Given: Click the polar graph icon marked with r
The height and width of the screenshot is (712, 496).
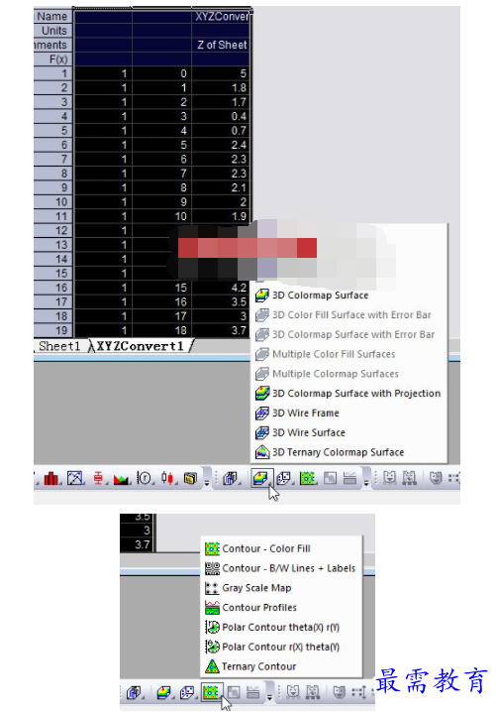Looking at the screenshot, I should 145,478.
